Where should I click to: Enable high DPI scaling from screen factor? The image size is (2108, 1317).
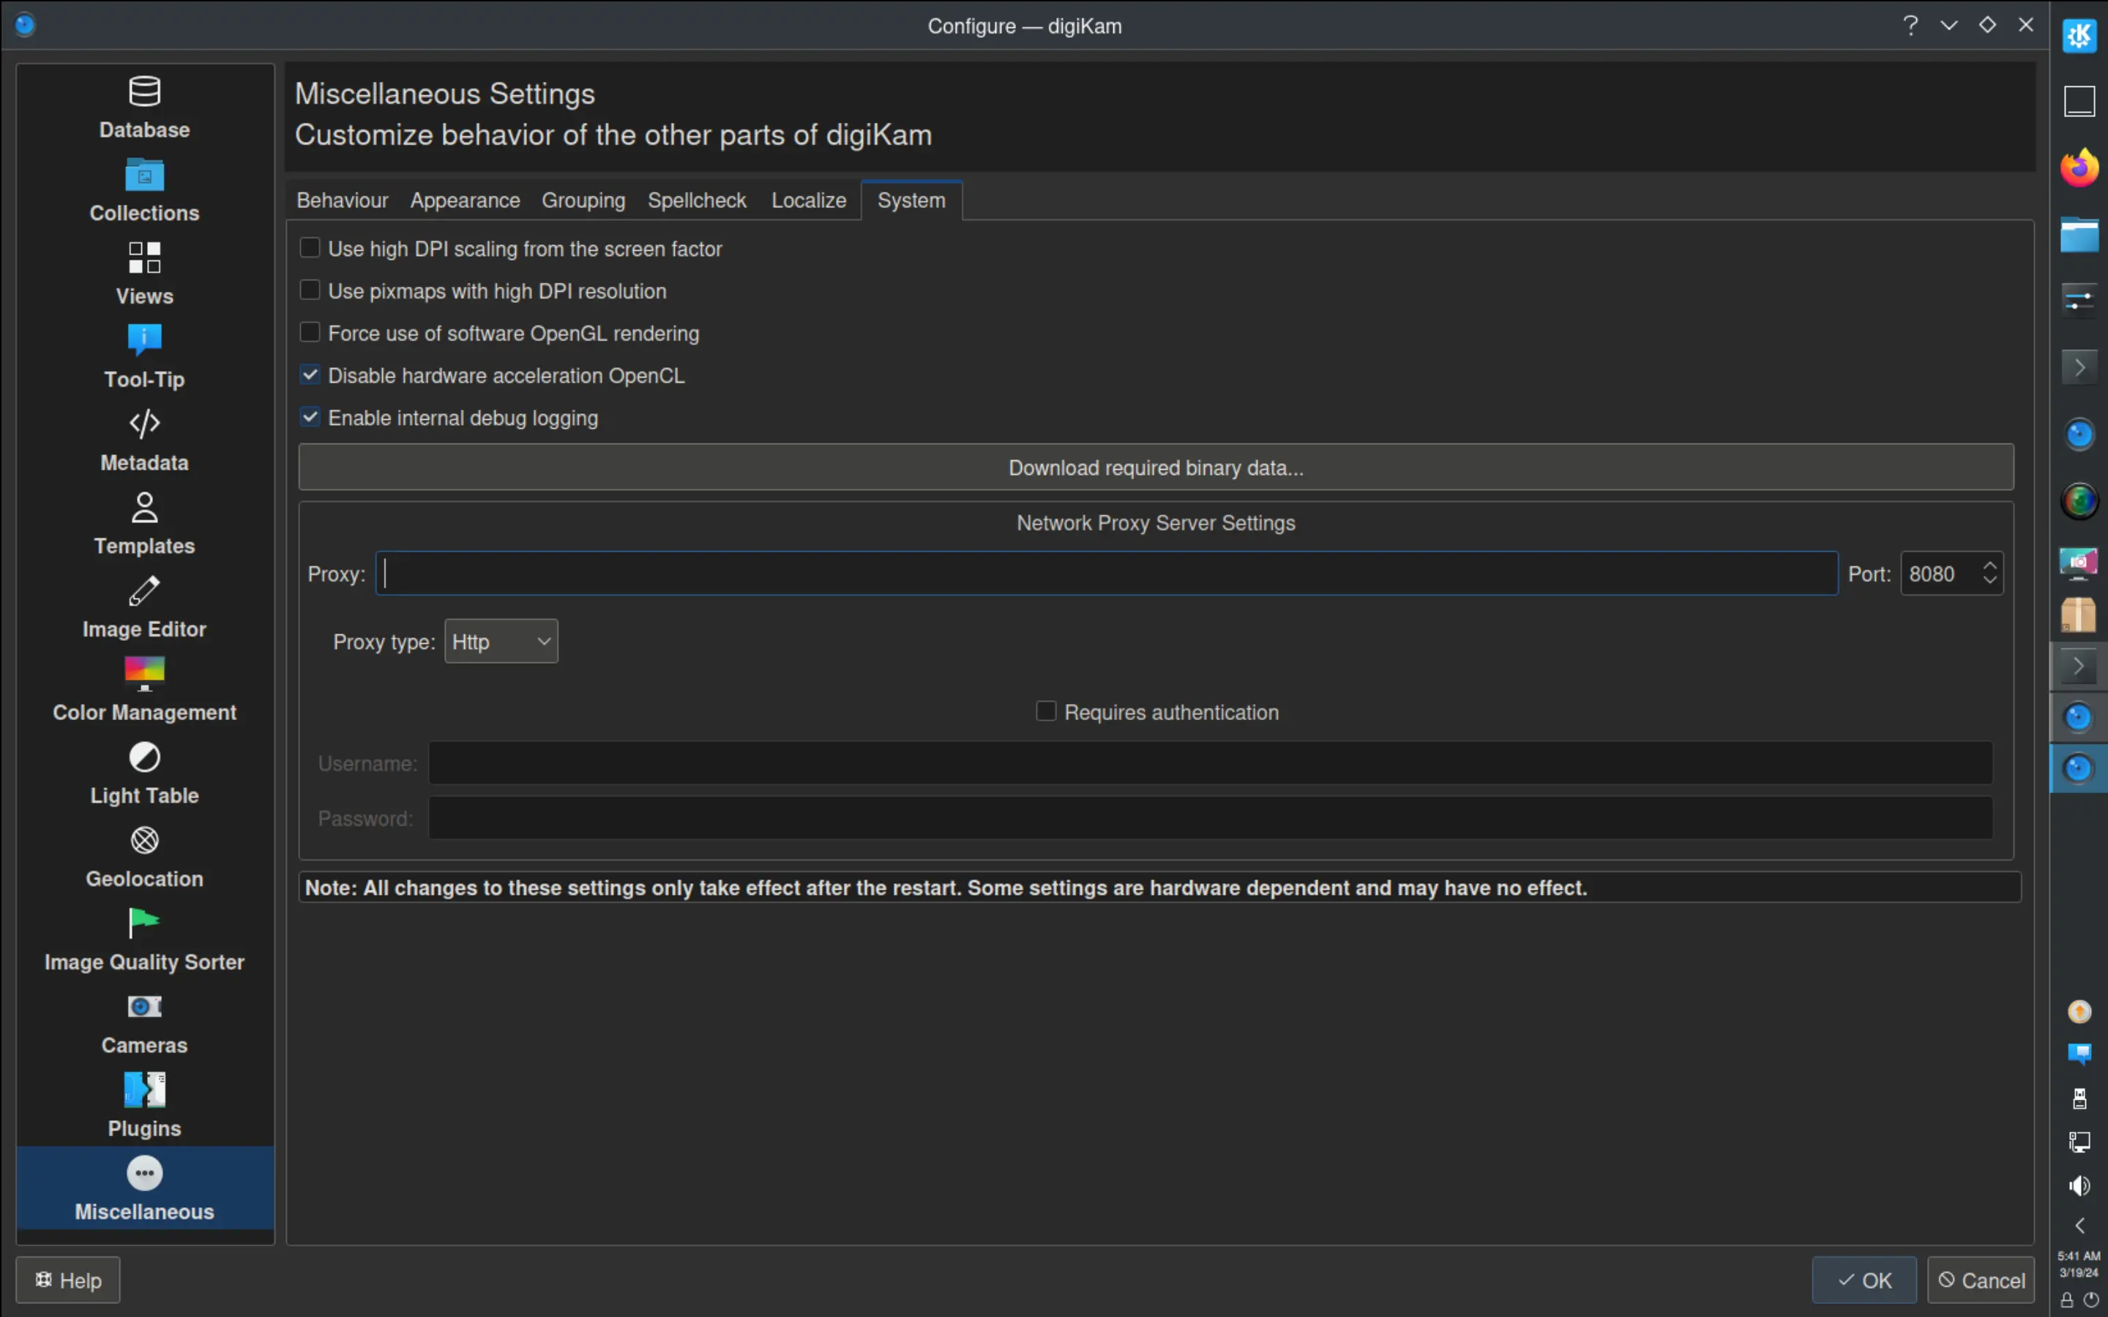click(310, 247)
